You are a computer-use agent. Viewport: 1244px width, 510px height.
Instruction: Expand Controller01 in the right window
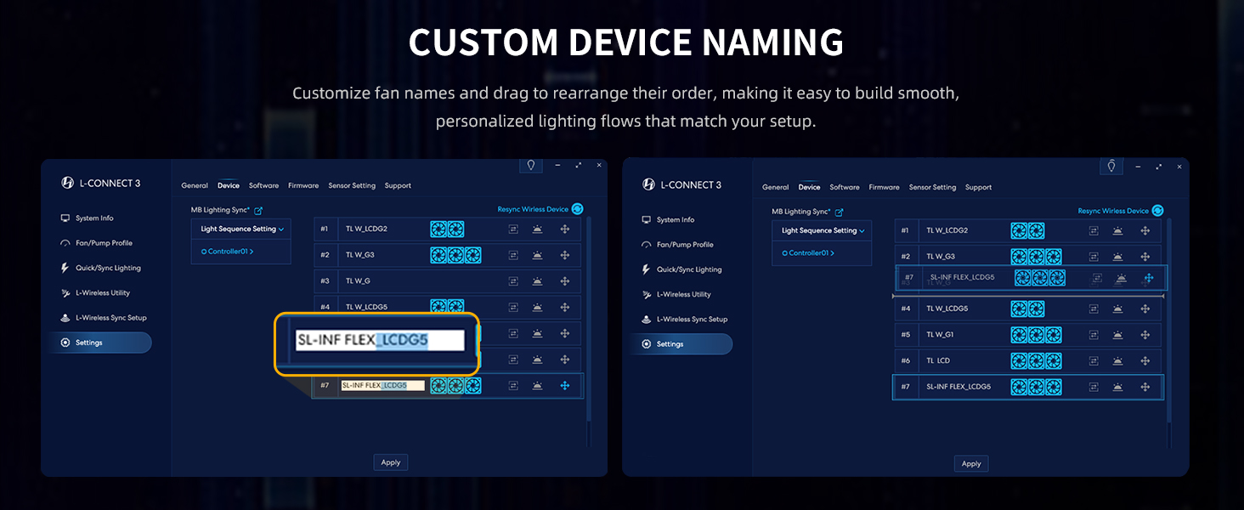(808, 253)
